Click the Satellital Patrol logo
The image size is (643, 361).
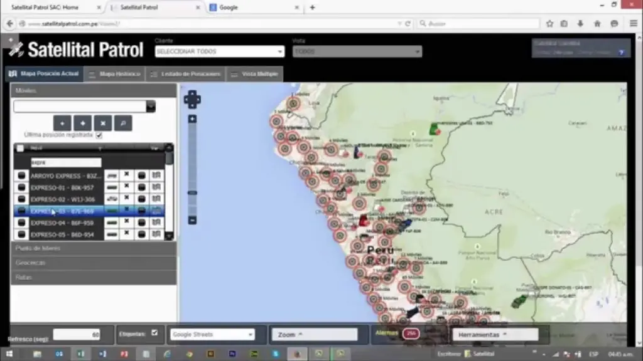76,50
